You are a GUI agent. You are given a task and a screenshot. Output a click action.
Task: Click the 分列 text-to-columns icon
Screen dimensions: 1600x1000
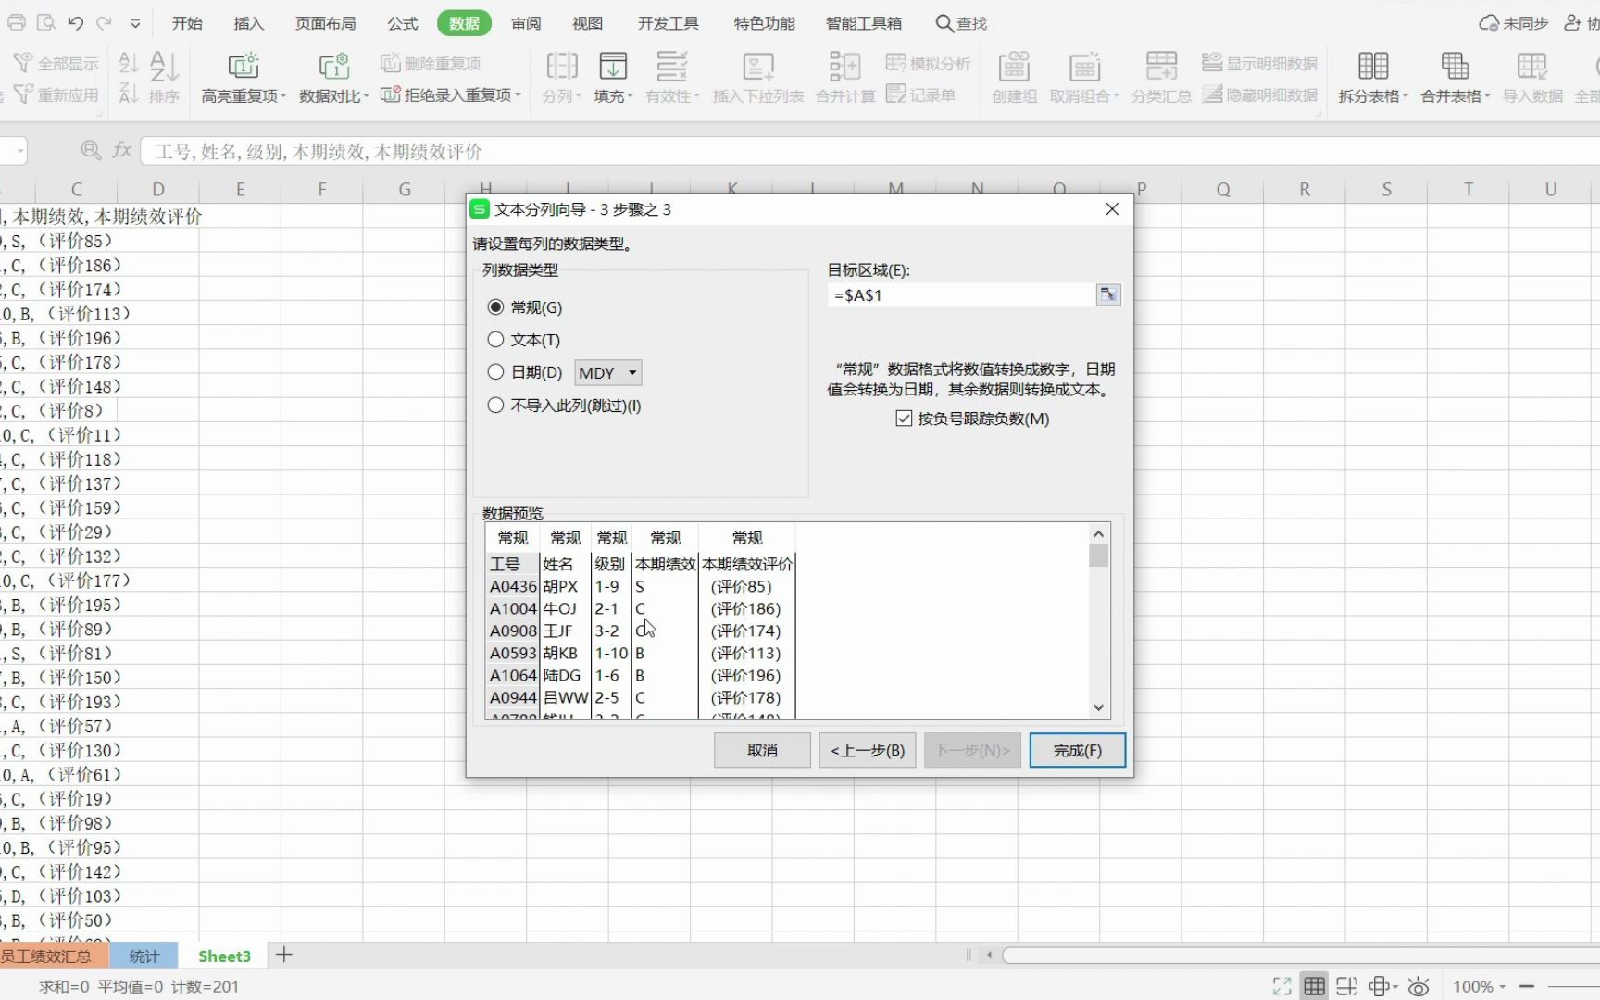562,67
